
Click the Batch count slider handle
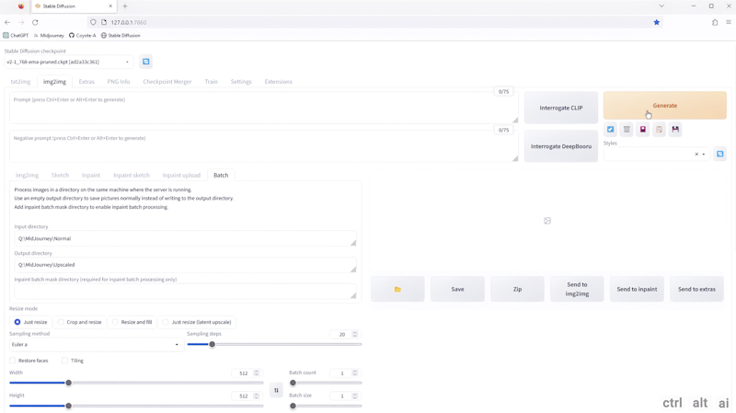pyautogui.click(x=293, y=383)
